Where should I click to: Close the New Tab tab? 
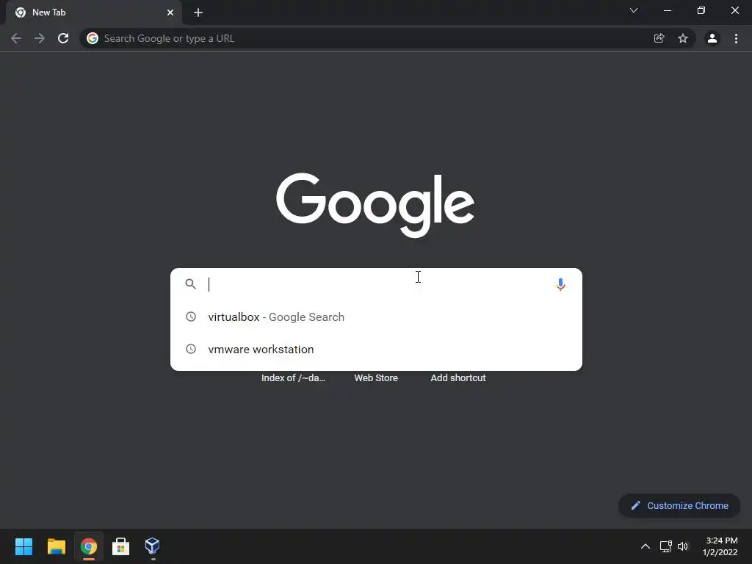[170, 12]
